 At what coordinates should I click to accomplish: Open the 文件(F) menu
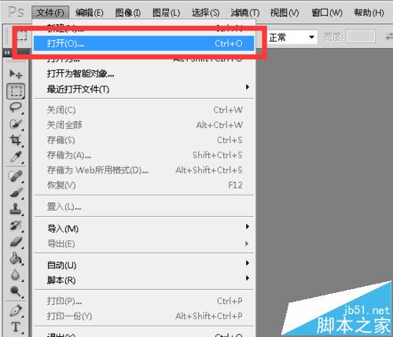tap(50, 13)
